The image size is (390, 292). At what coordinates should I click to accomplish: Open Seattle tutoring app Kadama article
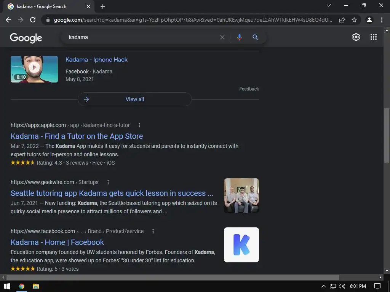coord(112,193)
